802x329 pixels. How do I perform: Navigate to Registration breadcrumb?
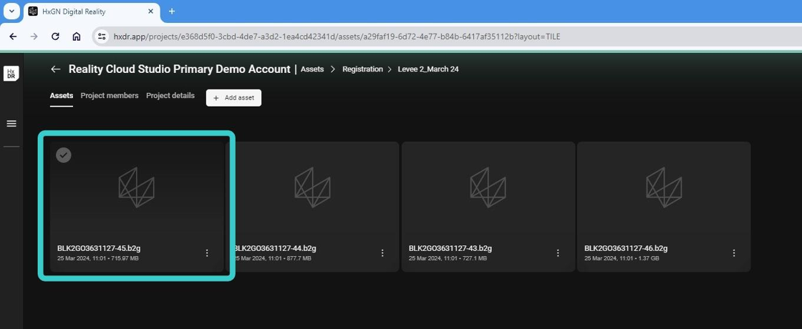point(362,69)
